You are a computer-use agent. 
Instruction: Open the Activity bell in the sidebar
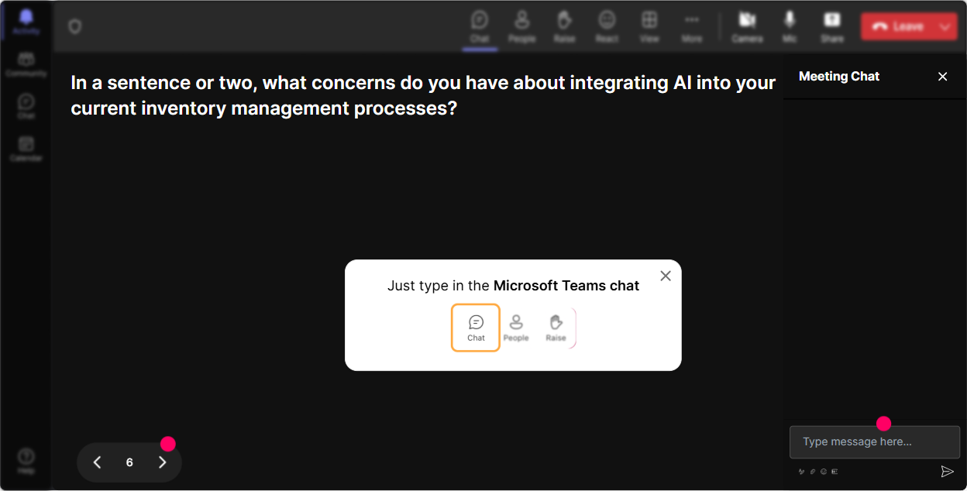click(26, 22)
